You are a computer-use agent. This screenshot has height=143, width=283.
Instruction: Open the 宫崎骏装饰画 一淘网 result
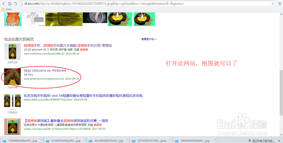[66, 121]
